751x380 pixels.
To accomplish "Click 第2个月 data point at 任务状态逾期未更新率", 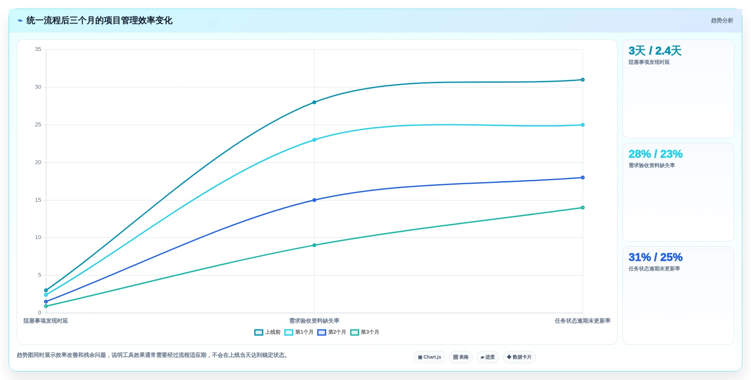I will (583, 178).
